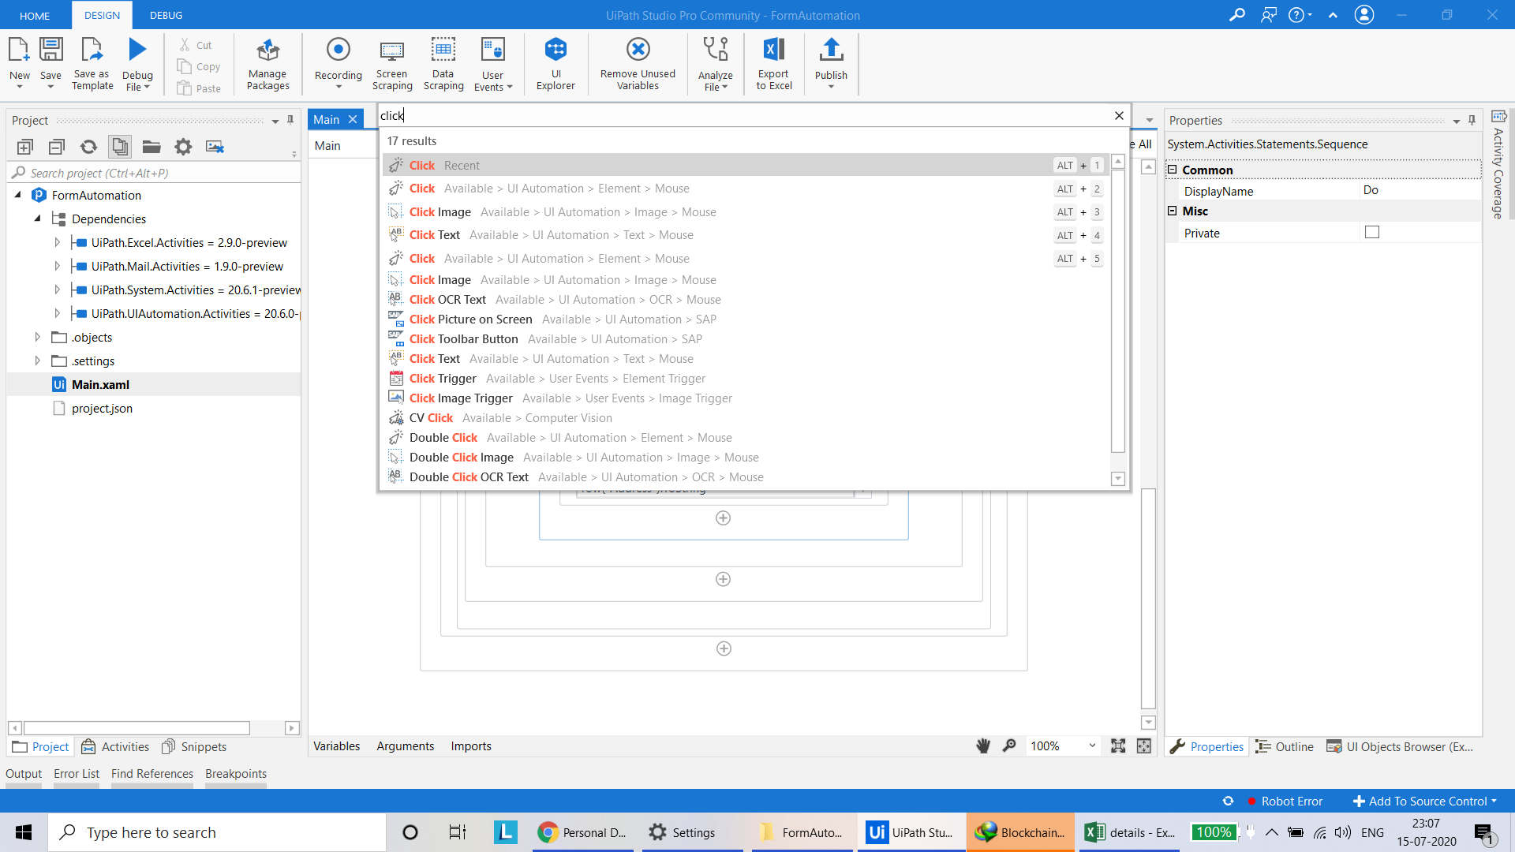Select Click Image result with ALT+3 shortcut
The height and width of the screenshot is (852, 1515).
[746, 212]
